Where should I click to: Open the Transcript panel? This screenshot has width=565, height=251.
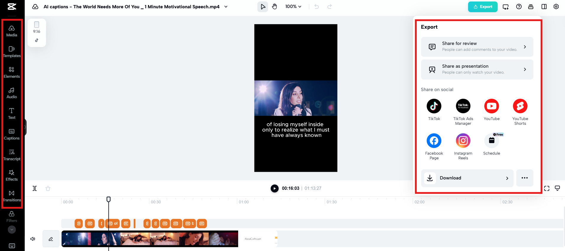tap(12, 155)
